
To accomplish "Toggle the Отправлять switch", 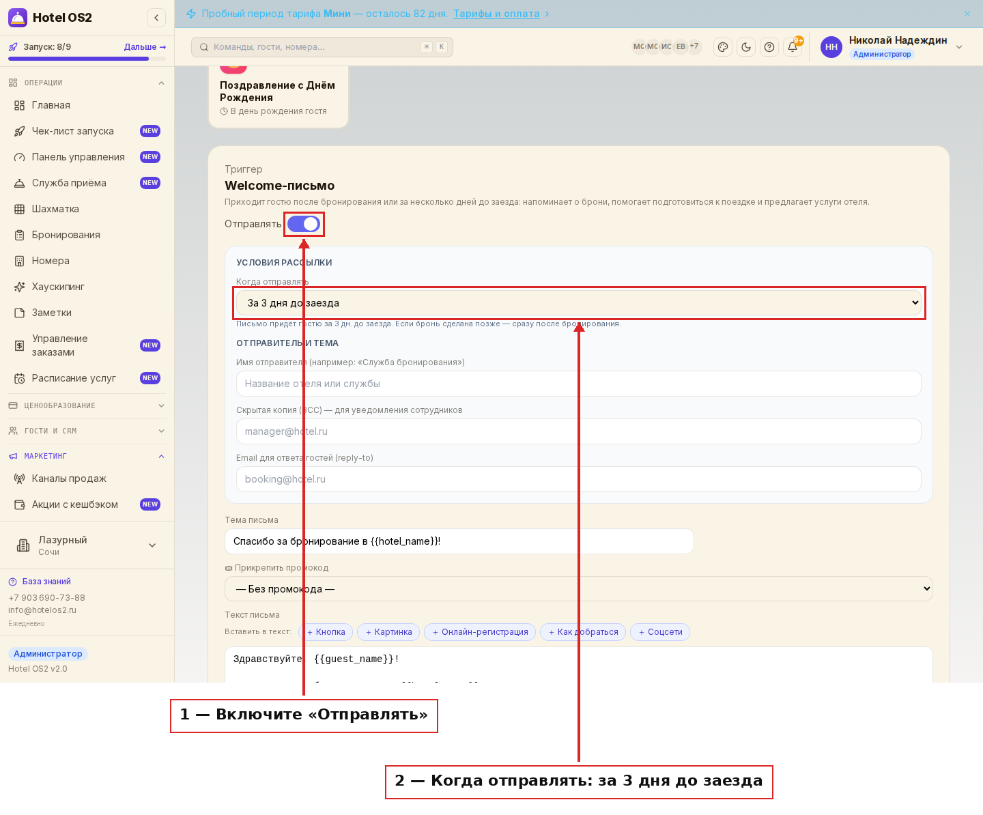I will coord(304,224).
